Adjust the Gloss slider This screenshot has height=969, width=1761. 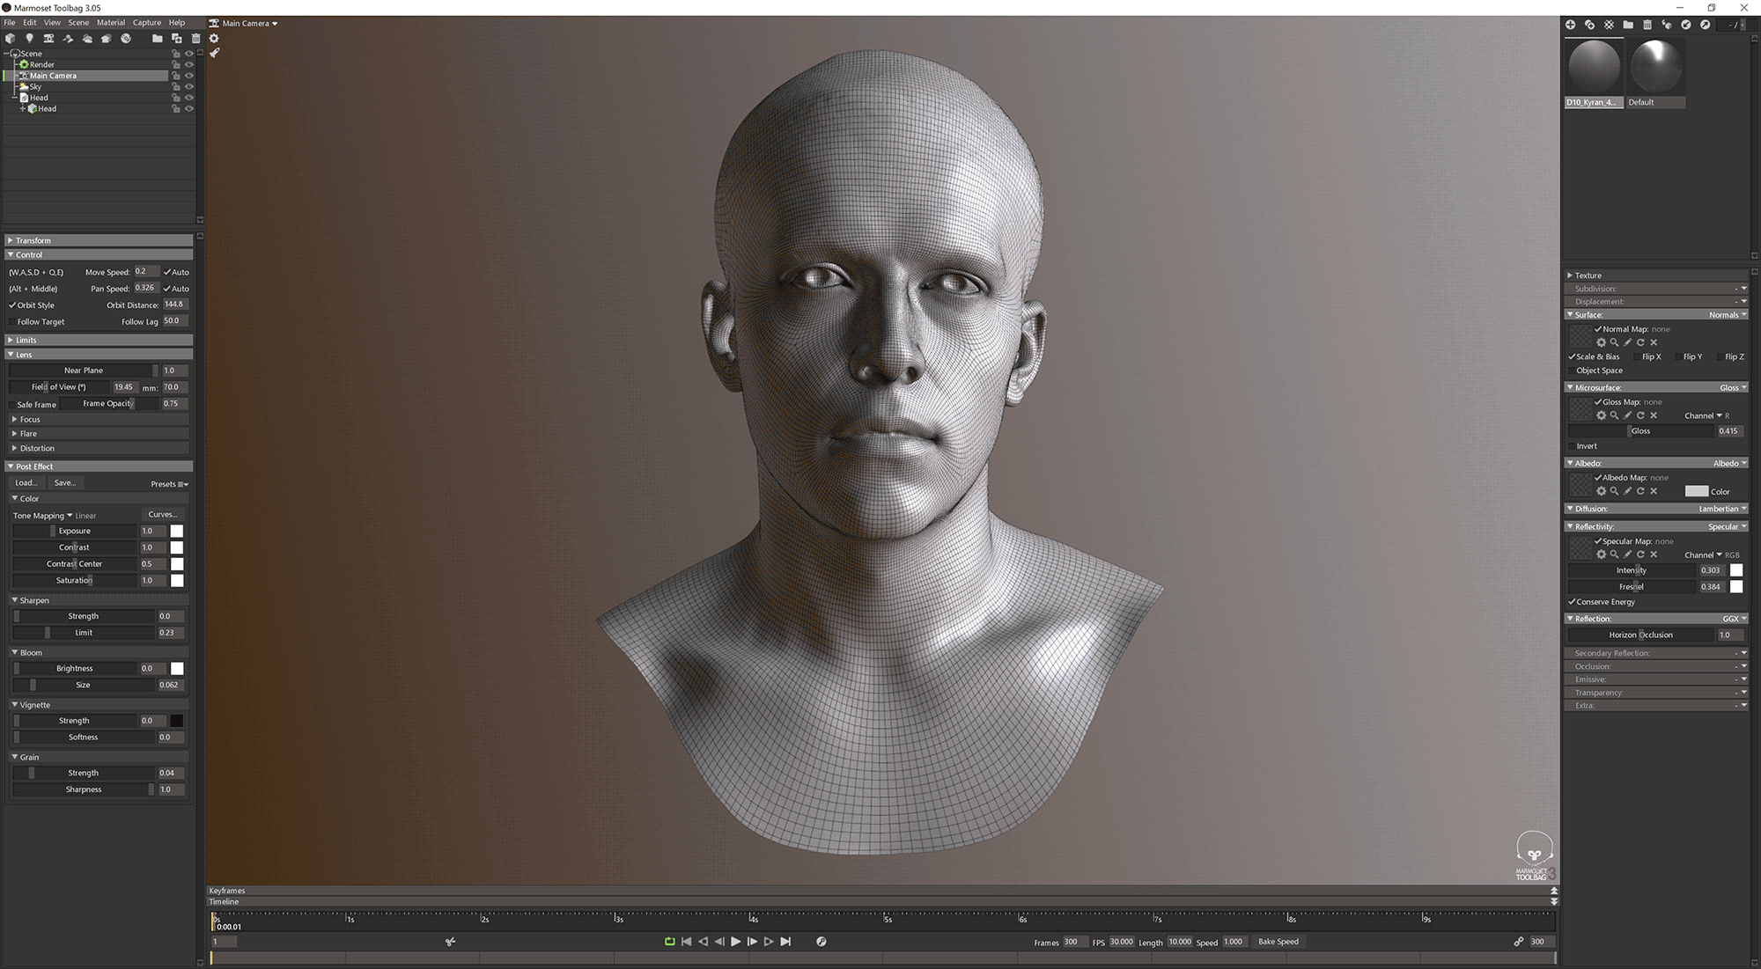pyautogui.click(x=1642, y=431)
